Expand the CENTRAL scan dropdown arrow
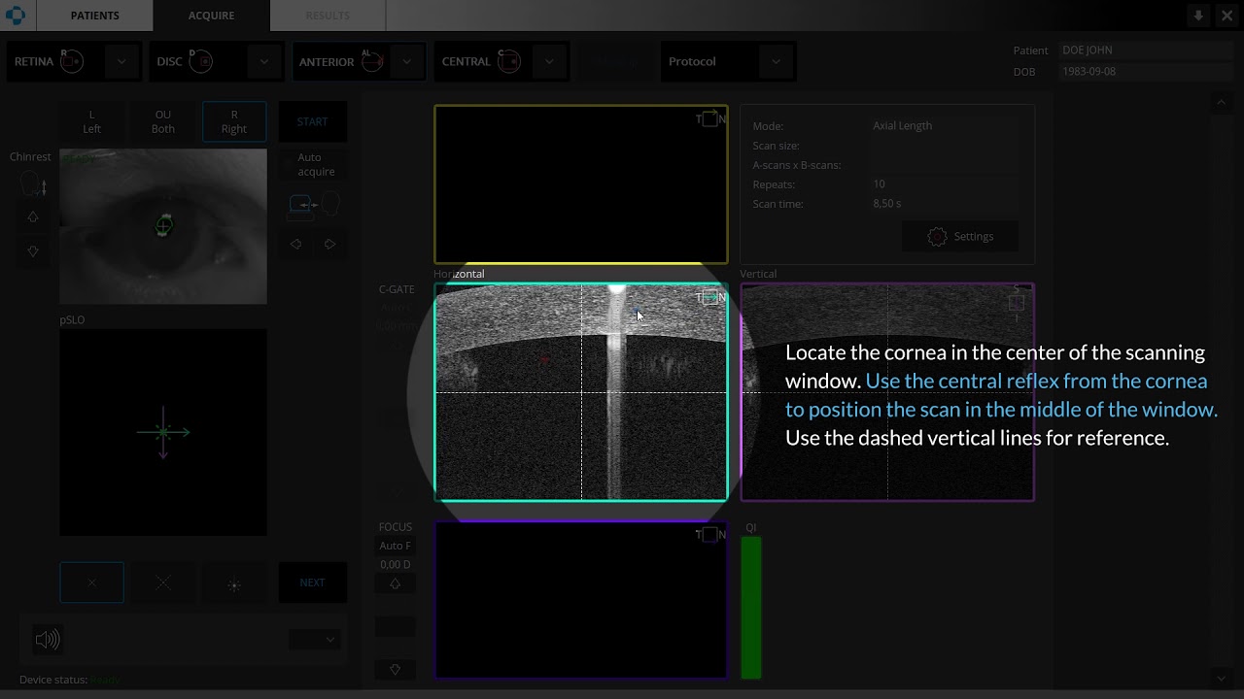Image resolution: width=1244 pixels, height=699 pixels. click(x=549, y=61)
